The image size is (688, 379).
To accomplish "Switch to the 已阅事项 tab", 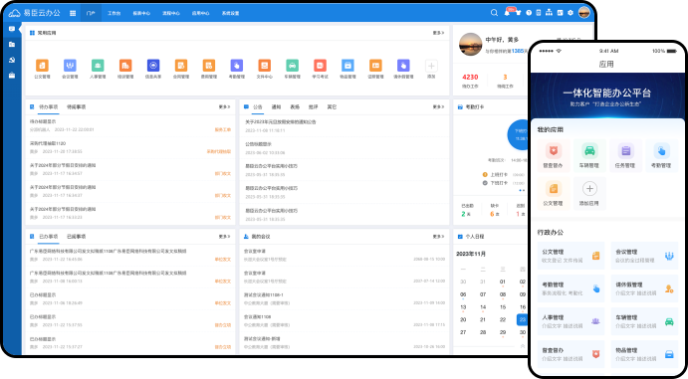I will (77, 237).
